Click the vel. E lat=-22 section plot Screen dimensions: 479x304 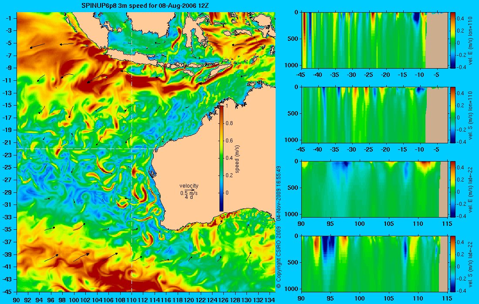point(375,189)
